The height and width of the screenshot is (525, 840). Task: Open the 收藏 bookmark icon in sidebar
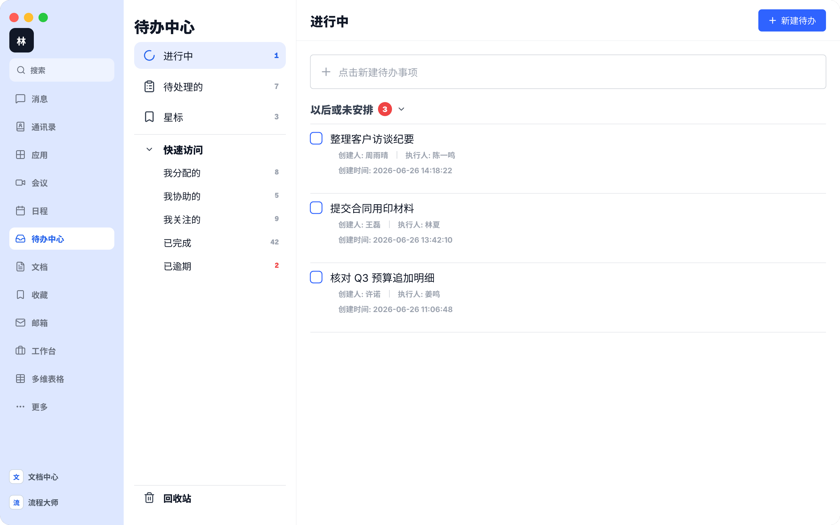tap(20, 295)
